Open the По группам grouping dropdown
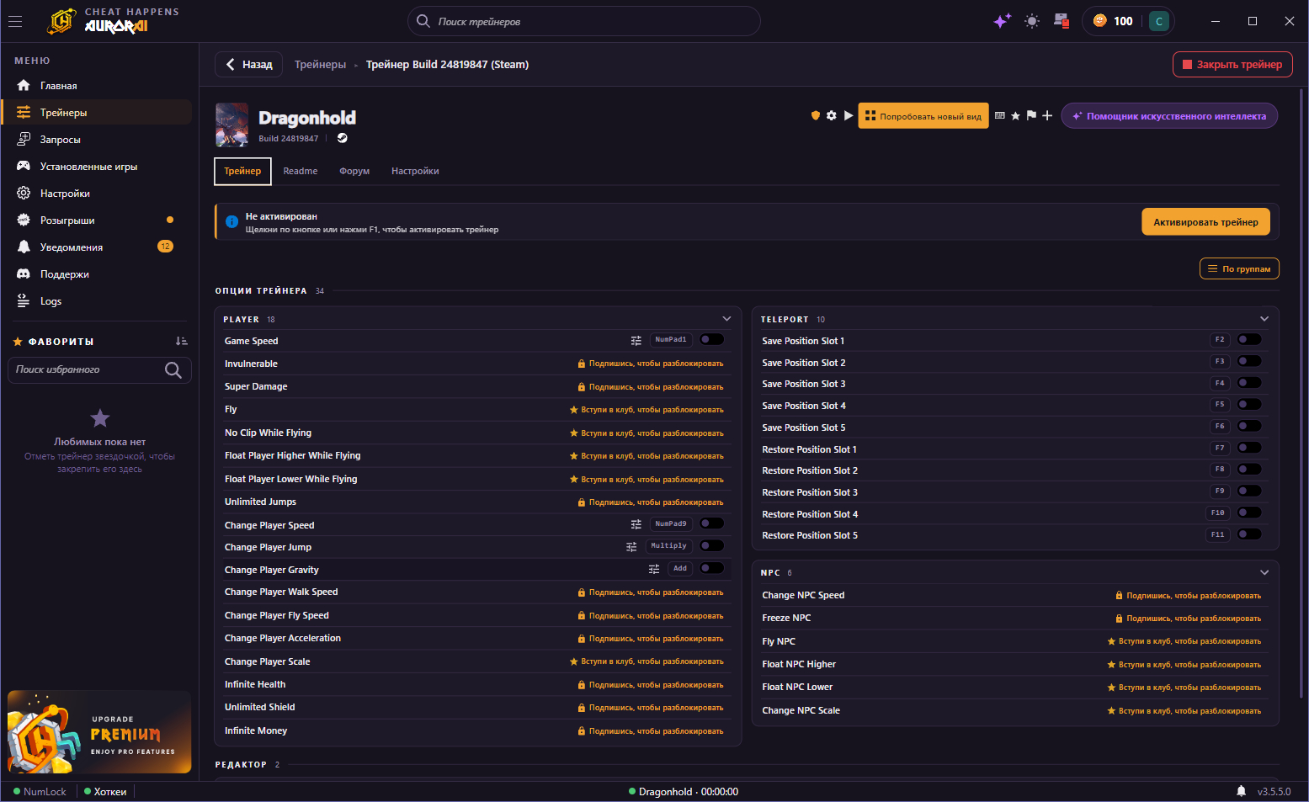Screen dimensions: 1309x802 (1239, 268)
